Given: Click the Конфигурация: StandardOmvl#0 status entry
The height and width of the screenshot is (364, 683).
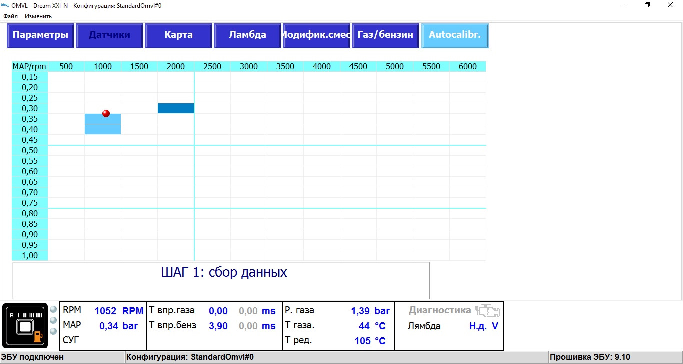Looking at the screenshot, I should click(336, 357).
